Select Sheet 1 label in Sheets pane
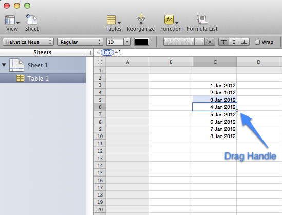This screenshot has height=215, width=282. pos(37,65)
